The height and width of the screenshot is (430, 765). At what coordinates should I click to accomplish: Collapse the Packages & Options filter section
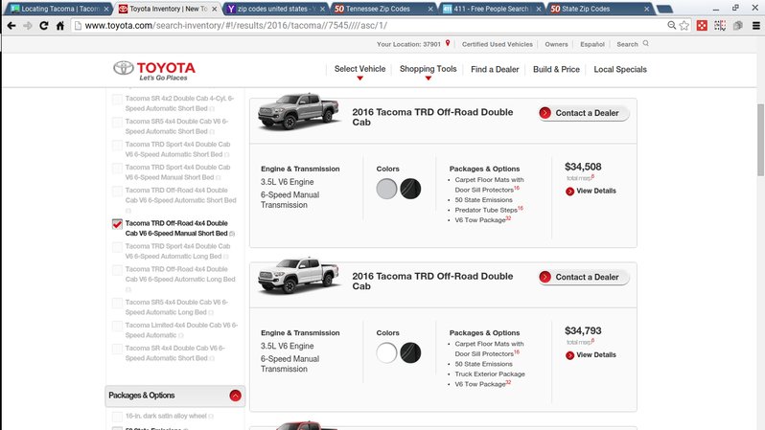coord(235,396)
